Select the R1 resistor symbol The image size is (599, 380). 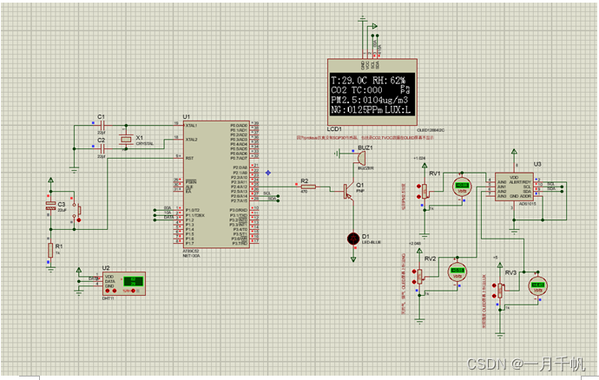pyautogui.click(x=50, y=251)
